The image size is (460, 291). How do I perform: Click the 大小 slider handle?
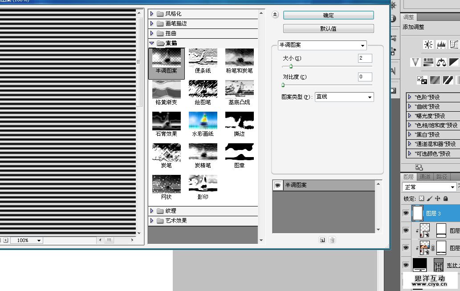pyautogui.click(x=290, y=66)
